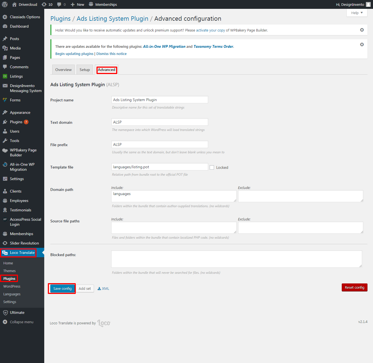
Task: Open Posts pin icon
Action: pos(5,39)
